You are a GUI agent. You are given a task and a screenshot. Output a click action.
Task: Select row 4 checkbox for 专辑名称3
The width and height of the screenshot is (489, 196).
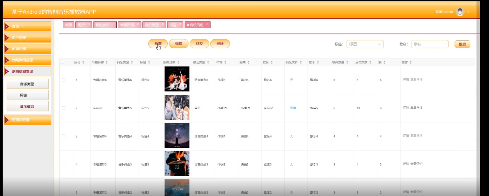(64, 164)
